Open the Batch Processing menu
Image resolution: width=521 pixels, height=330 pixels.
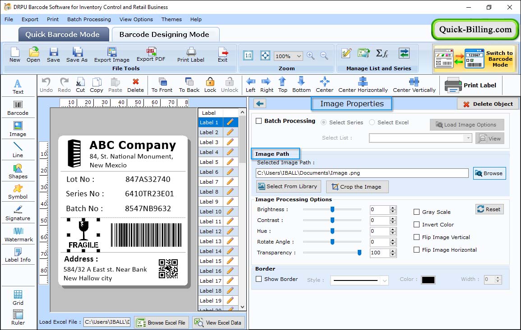(89, 19)
